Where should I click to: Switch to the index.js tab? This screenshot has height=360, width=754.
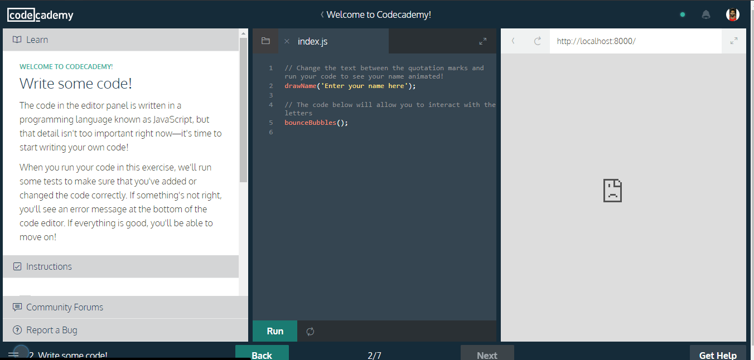point(313,41)
